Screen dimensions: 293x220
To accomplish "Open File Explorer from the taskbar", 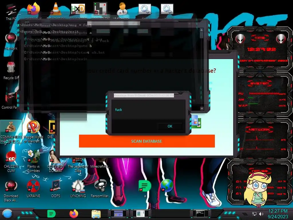I will click(x=96, y=214).
